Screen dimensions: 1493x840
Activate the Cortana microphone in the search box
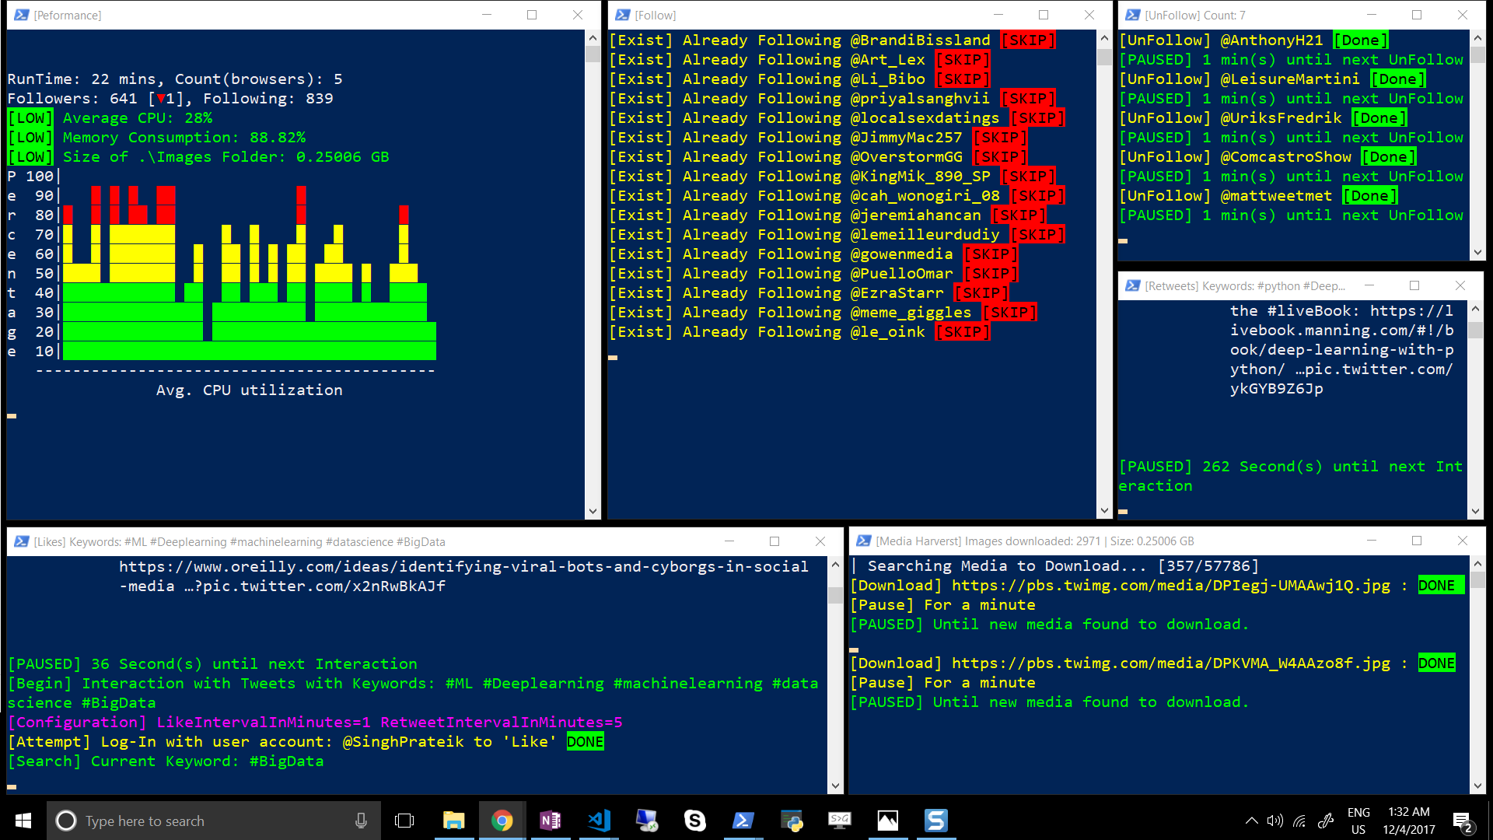click(361, 821)
